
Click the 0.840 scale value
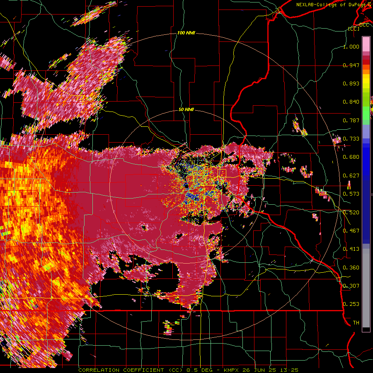click(351, 102)
